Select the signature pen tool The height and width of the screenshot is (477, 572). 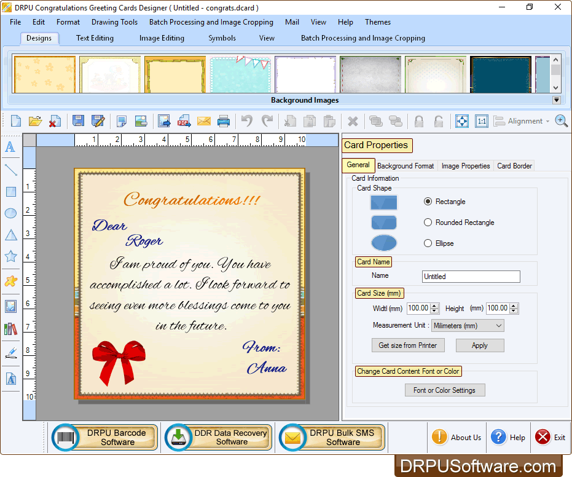click(x=11, y=353)
